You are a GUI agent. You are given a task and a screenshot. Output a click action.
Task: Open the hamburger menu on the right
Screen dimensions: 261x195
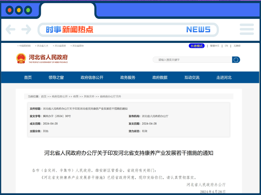pyautogui.click(x=247, y=30)
